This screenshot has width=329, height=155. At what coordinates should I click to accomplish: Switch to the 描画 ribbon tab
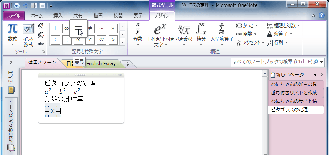click(x=98, y=16)
